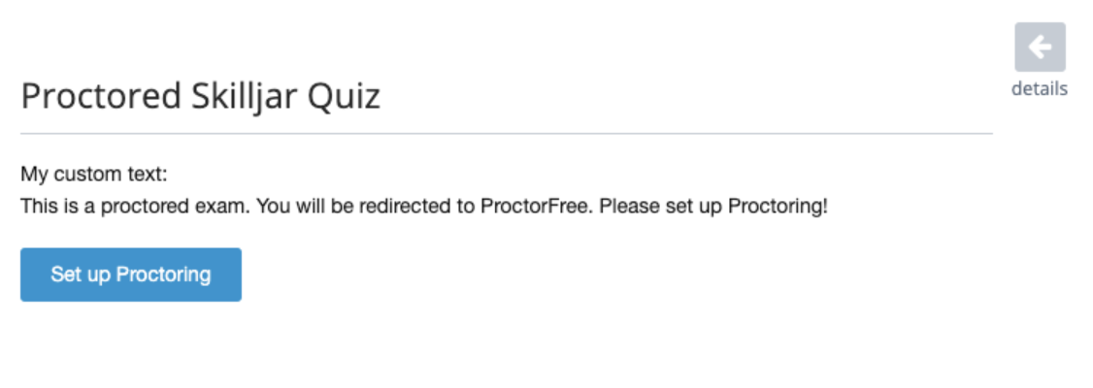1093x388 pixels.
Task: Click the gray back-arrow box, top right
Action: coord(1040,47)
